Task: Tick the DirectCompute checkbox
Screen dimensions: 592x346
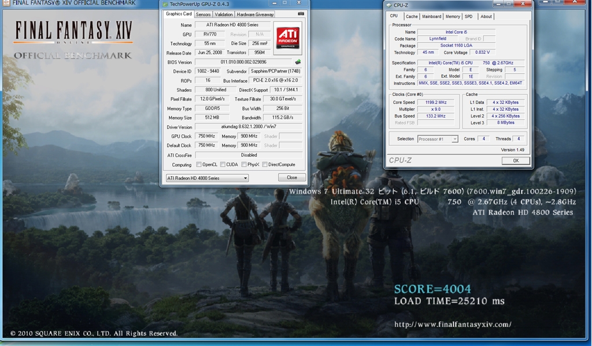Action: (265, 164)
